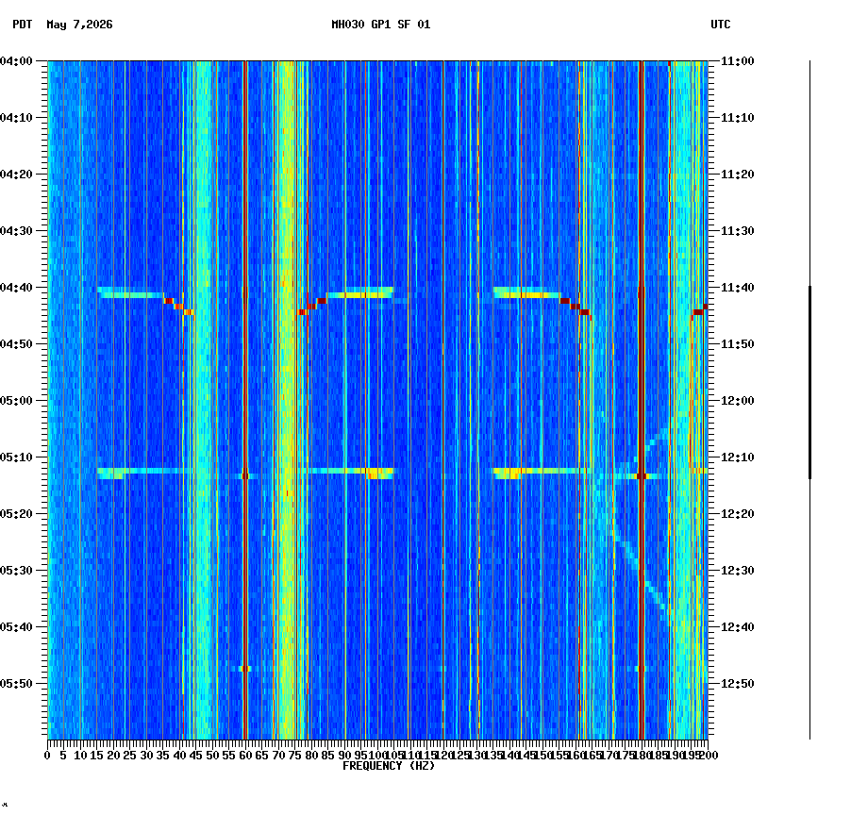The height and width of the screenshot is (815, 851).
Task: Click the 12:50 UTC time label
Action: click(738, 684)
